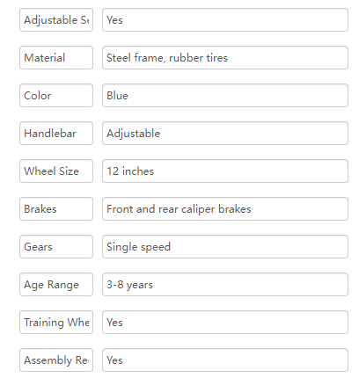Click the Color attribute name field

point(56,96)
